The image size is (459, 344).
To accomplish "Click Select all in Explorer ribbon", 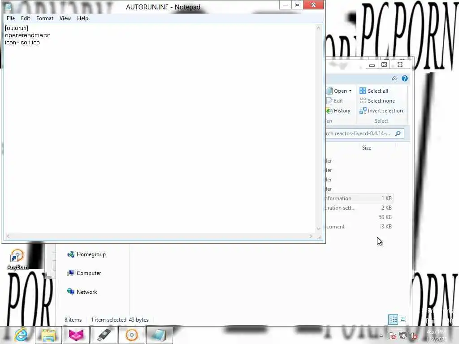I will click(374, 91).
